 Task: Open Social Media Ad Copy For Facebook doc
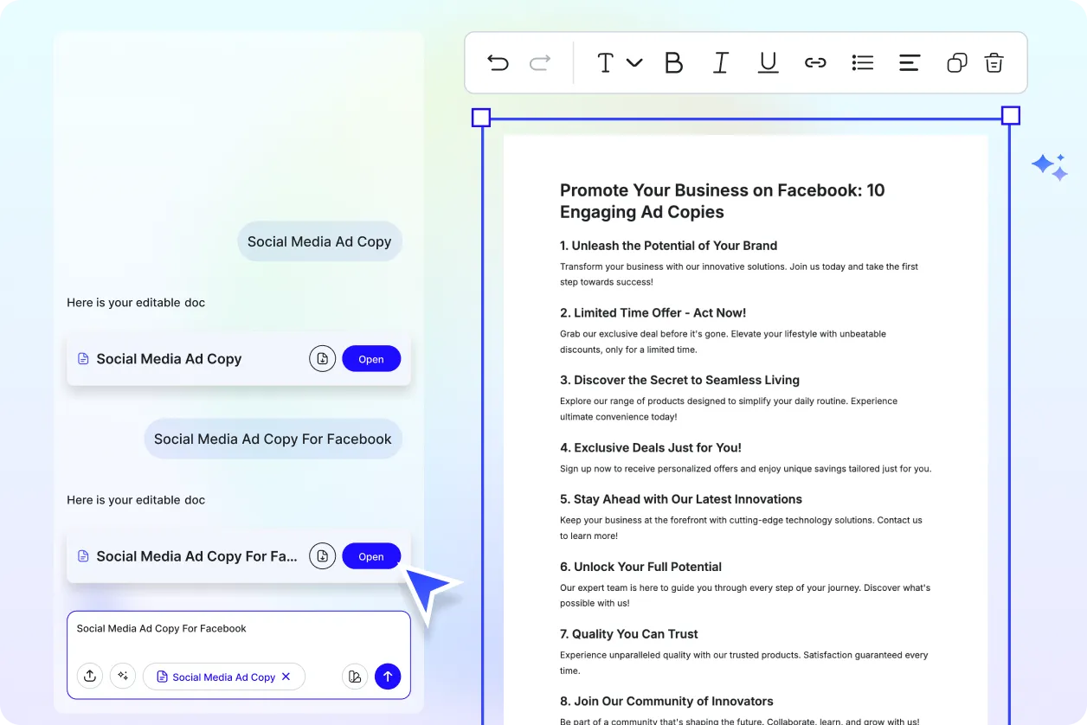tap(371, 556)
